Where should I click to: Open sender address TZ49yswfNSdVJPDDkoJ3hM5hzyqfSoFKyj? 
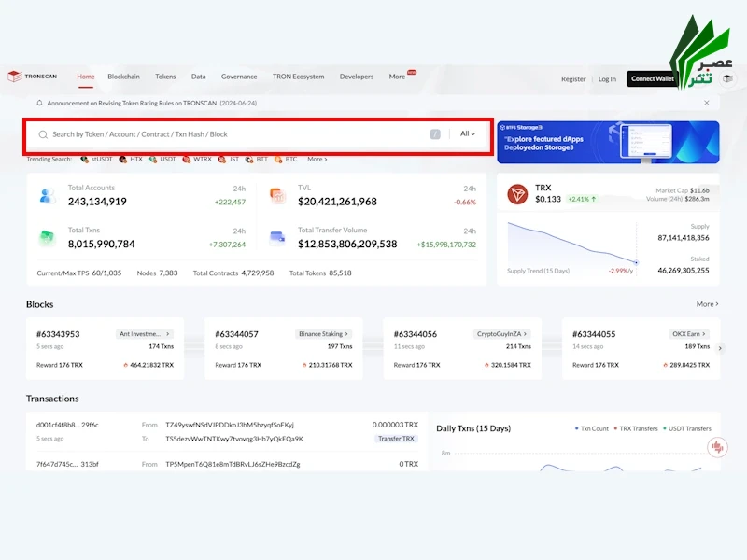tap(230, 425)
